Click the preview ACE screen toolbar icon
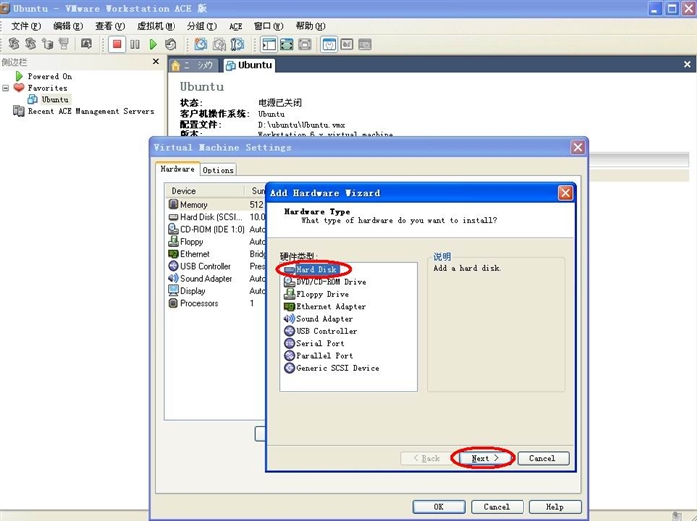697x521 pixels. point(86,44)
